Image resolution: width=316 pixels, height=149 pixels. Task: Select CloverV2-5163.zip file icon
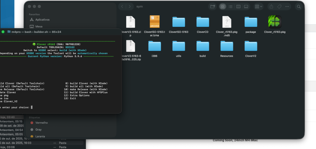131,22
